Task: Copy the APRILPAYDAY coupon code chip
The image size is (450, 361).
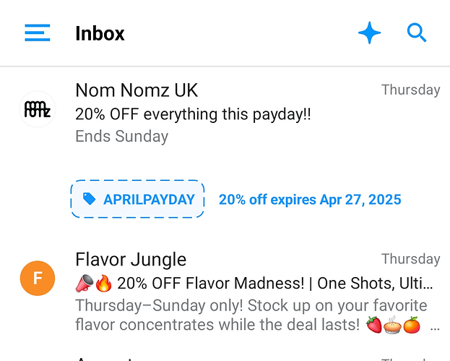Action: [x=137, y=199]
